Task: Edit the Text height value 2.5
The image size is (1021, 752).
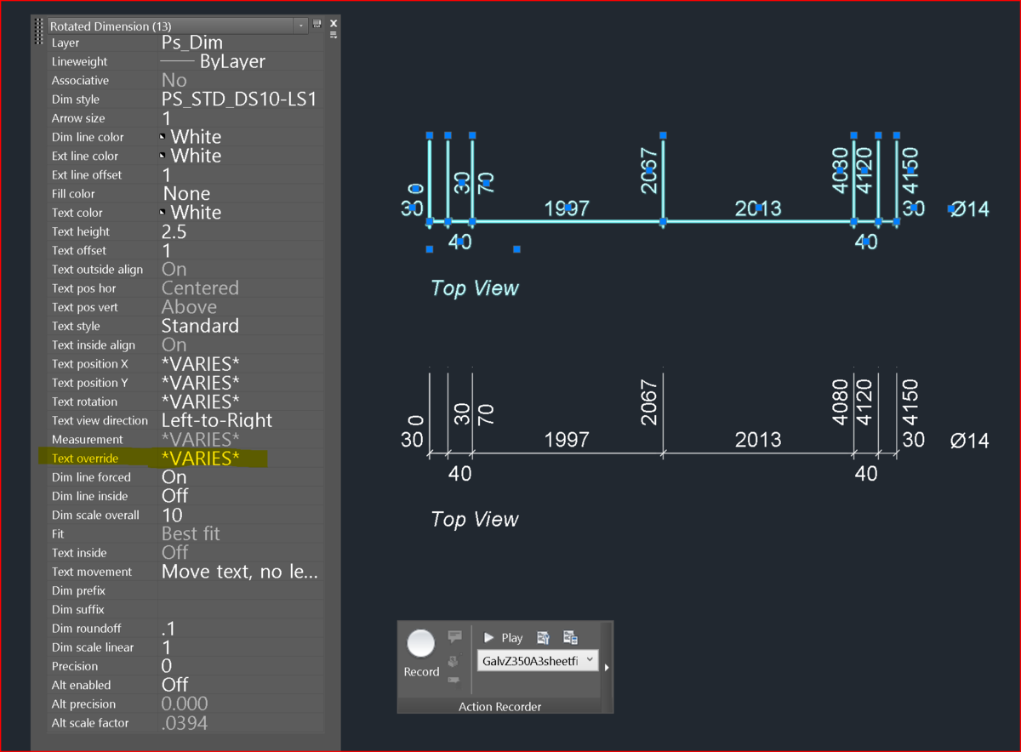Action: 240,231
